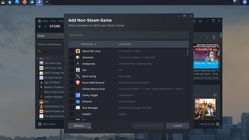Check the Ark checkbox

(72, 70)
